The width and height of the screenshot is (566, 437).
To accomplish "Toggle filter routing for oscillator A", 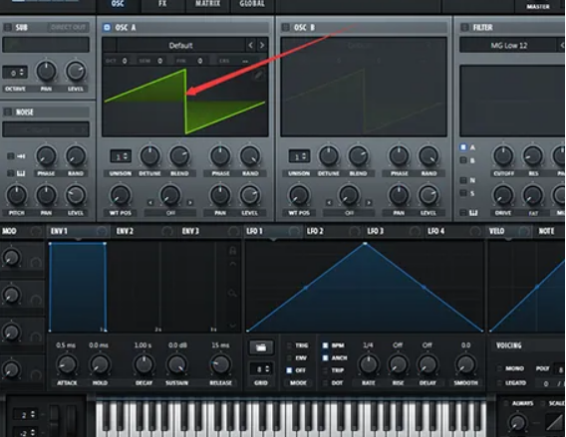I will pos(463,147).
